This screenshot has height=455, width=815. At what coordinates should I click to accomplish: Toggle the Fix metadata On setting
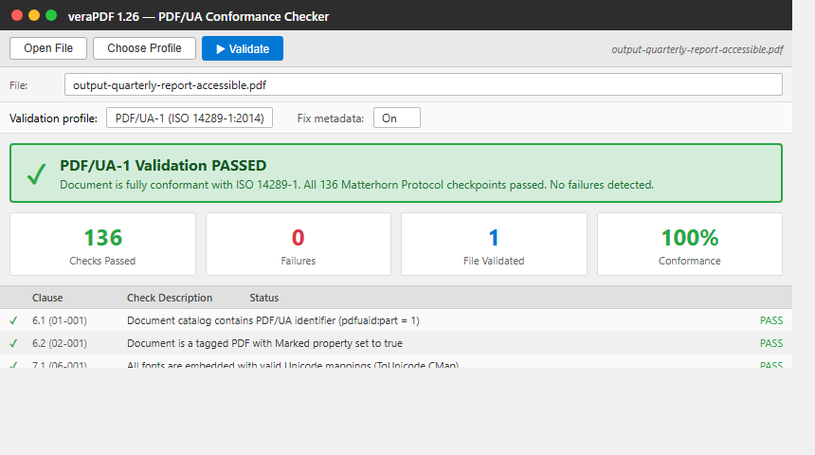coord(396,118)
